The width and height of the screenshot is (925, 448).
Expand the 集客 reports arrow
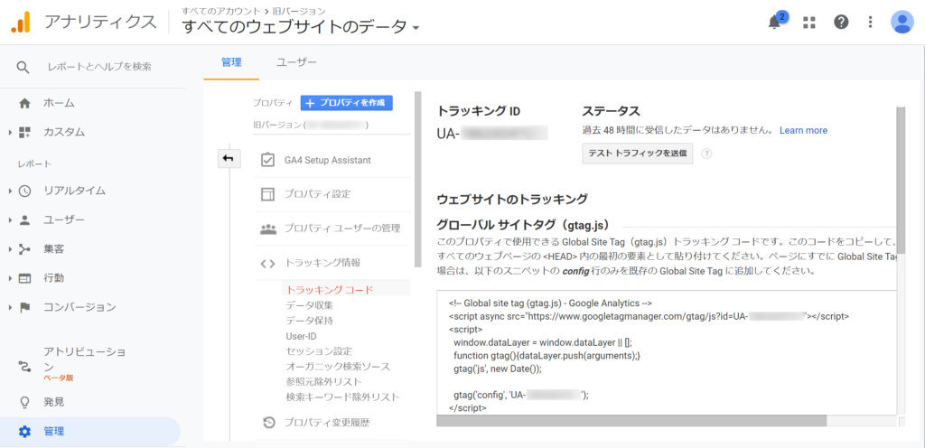pos(11,249)
